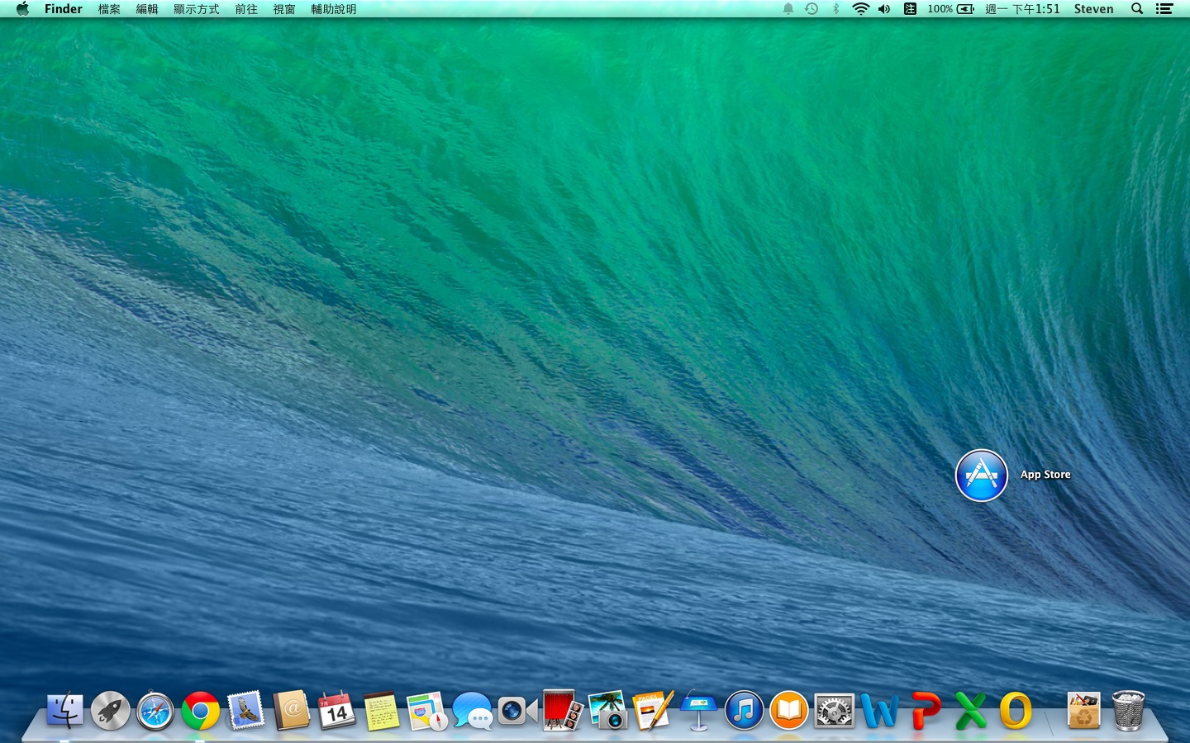Open Mail stamp icon in Dock
The width and height of the screenshot is (1190, 743).
[245, 710]
